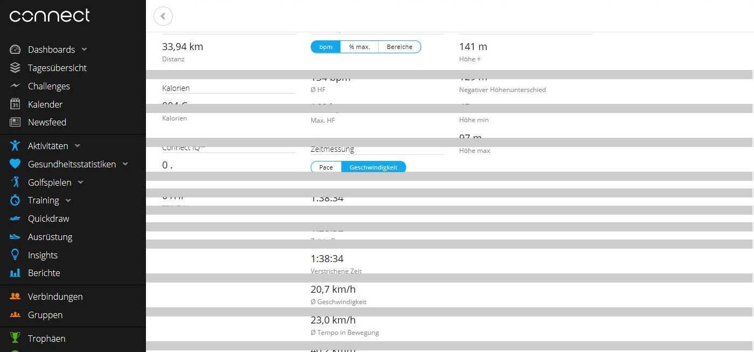Click the Gesundheitsstatistiken heart icon
Viewport: 754px width, 352px height.
click(15, 164)
